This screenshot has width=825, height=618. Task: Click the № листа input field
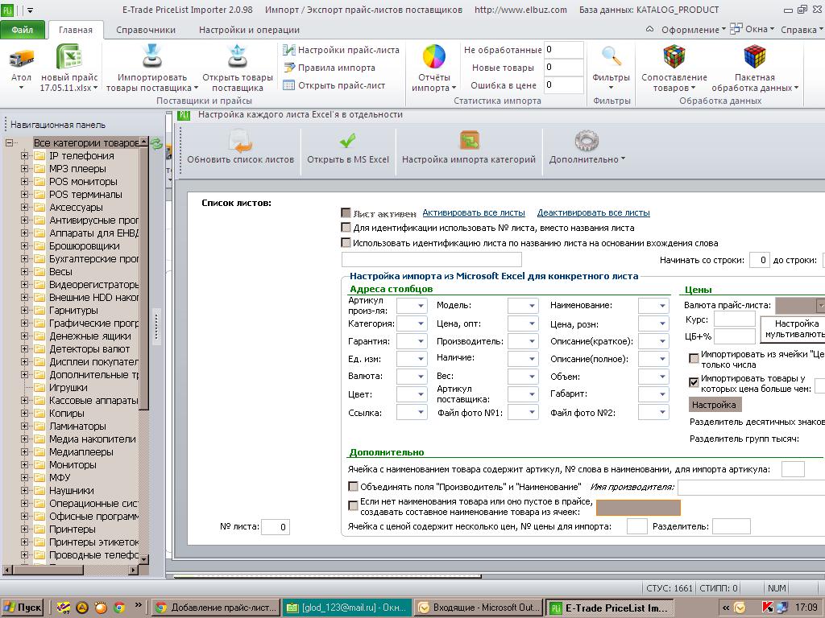point(276,527)
